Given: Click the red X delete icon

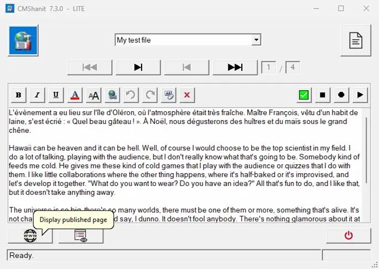Looking at the screenshot, I should [186, 95].
